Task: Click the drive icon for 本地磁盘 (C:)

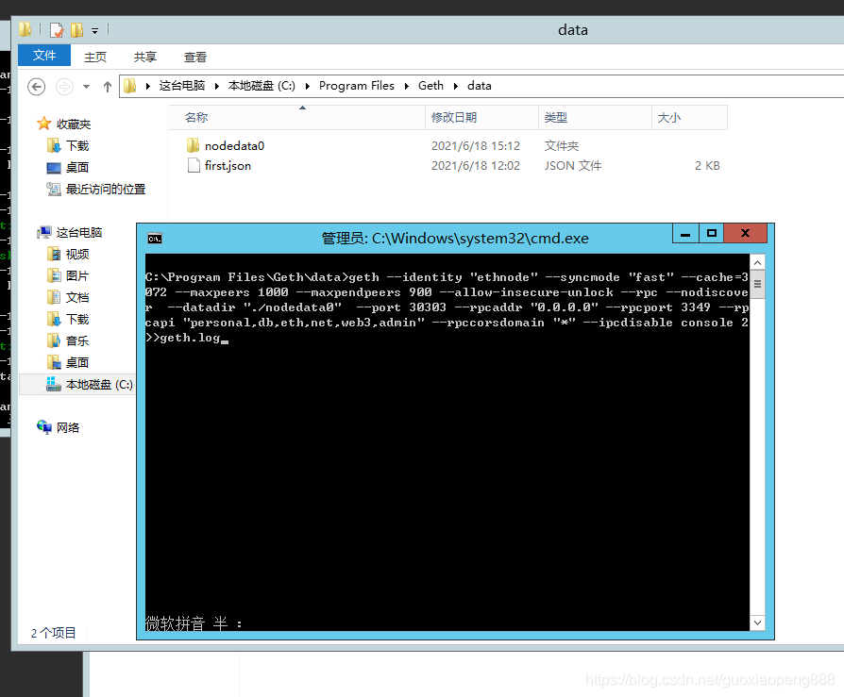Action: coord(53,384)
